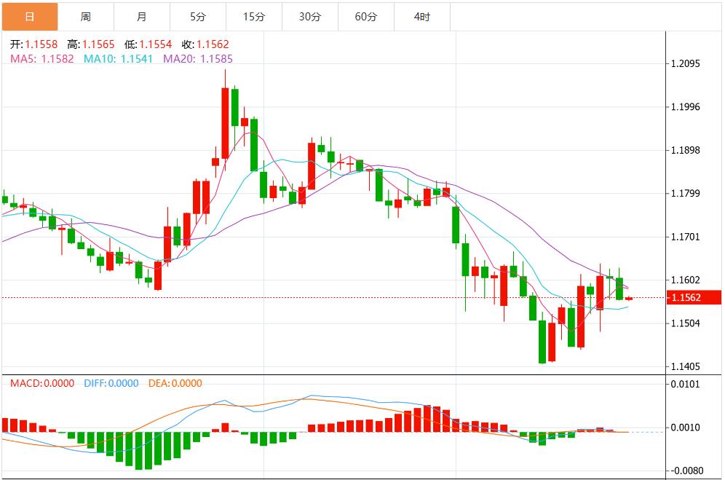Image resolution: width=725 pixels, height=480 pixels.
Task: Click the 1.1405 price axis label
Action: pyautogui.click(x=684, y=366)
